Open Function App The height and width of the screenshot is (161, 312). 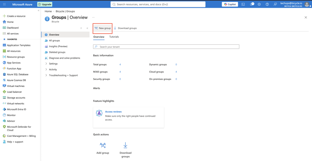coord(12,68)
